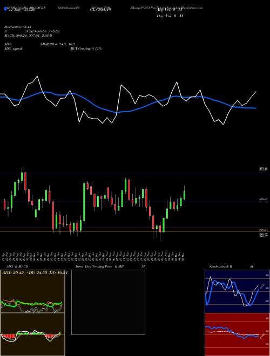Viewport: 270px width, 356px height.
Task: Open the ADX indicator chart panel
Action: point(32,291)
